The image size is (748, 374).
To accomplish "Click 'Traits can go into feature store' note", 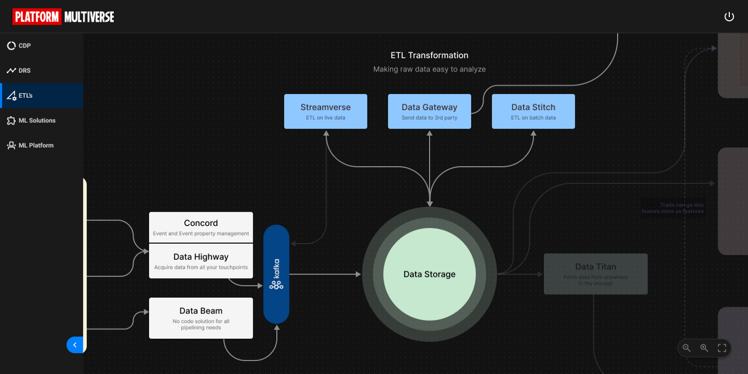I will pos(673,208).
